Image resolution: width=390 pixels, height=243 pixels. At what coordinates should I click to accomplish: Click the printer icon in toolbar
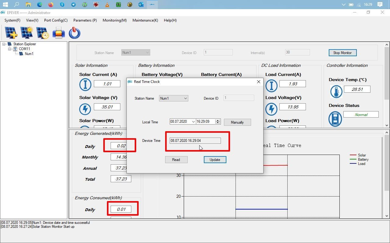58,33
